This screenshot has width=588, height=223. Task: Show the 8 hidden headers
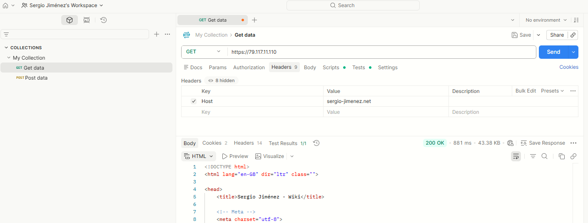pyautogui.click(x=221, y=80)
